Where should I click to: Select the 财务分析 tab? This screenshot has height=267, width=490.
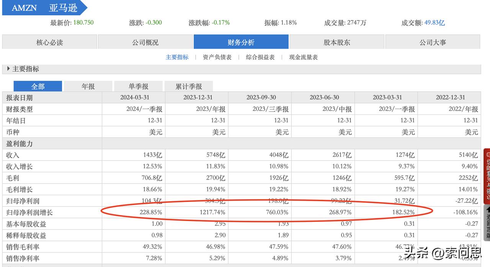241,42
